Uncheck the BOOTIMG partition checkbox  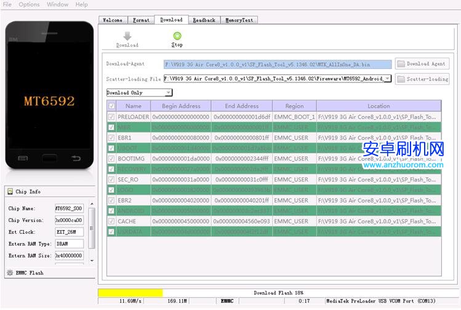pos(111,159)
